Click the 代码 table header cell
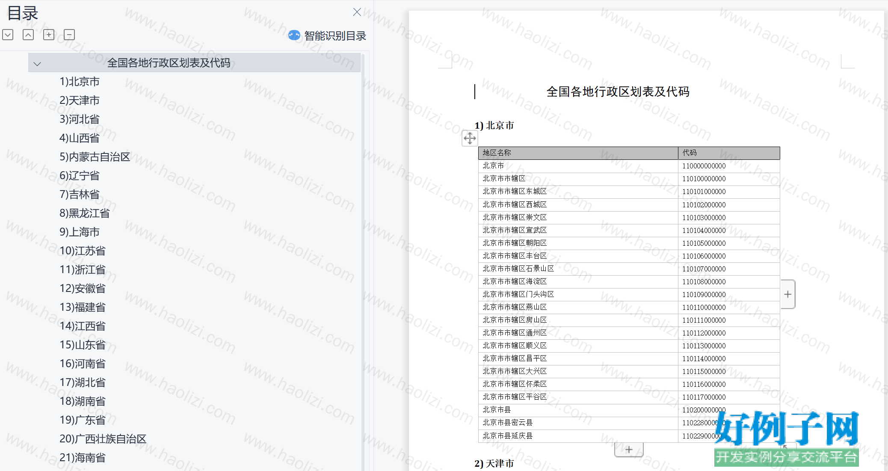This screenshot has width=888, height=471. pyautogui.click(x=729, y=153)
